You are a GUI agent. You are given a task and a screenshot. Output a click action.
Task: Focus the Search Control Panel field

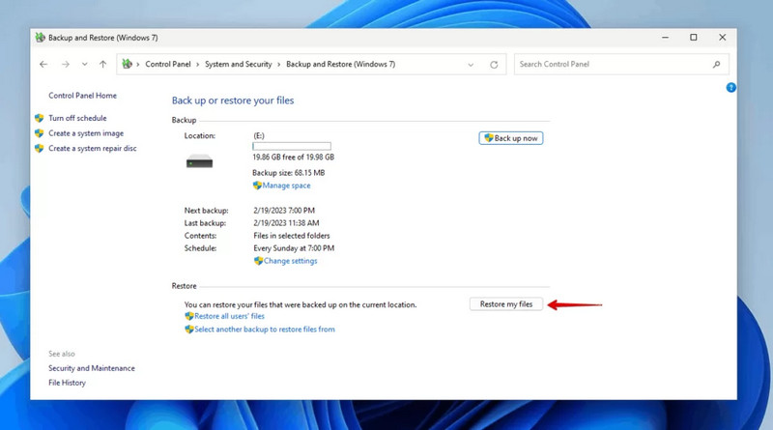point(611,65)
